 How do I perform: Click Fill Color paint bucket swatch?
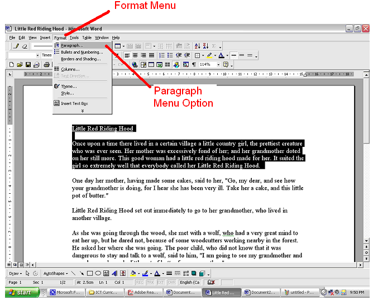[x=133, y=274]
